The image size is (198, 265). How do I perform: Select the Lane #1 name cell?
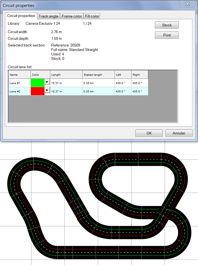(20, 83)
